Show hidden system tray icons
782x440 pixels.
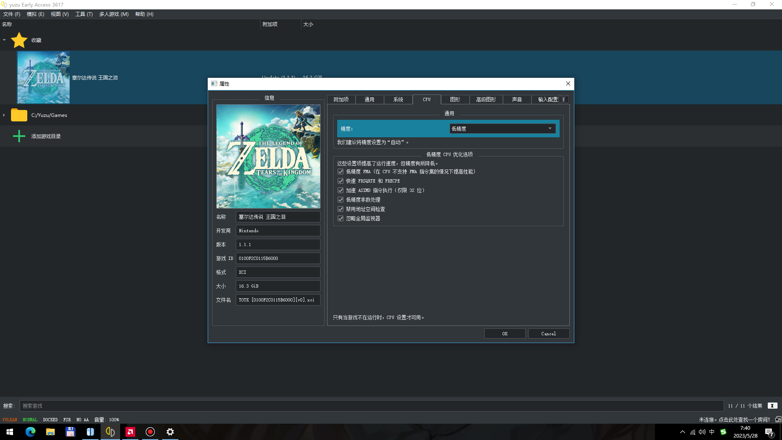click(x=683, y=432)
